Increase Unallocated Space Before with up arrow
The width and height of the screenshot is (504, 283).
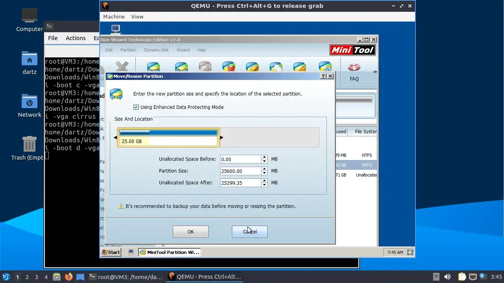[x=264, y=157]
